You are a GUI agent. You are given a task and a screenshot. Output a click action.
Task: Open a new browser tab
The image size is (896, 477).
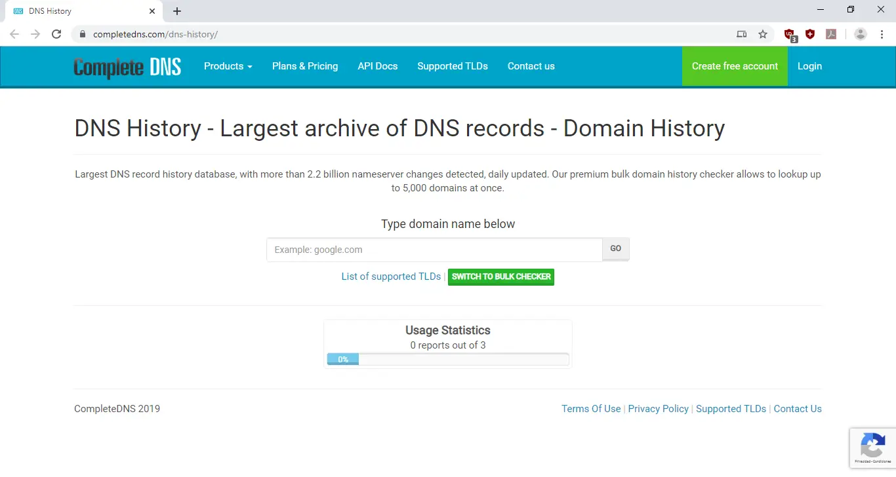pyautogui.click(x=177, y=11)
